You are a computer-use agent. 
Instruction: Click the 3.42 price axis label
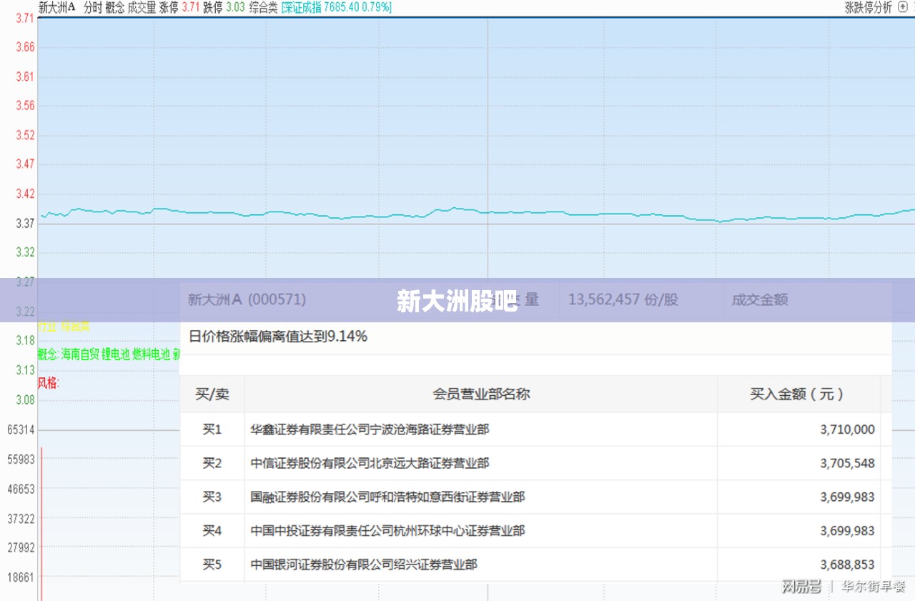pyautogui.click(x=25, y=194)
